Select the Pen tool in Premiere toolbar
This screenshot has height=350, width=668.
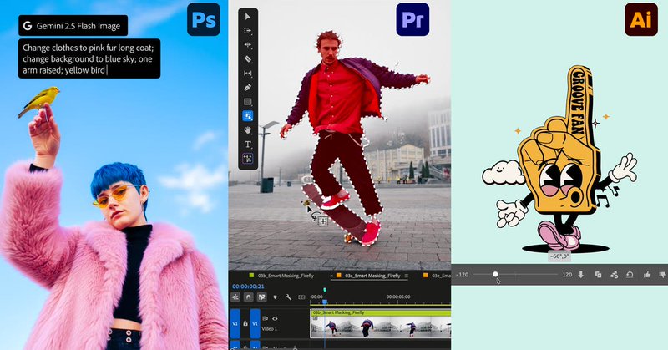[x=247, y=88]
